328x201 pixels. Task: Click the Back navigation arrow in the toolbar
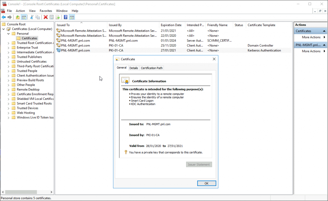4,17
